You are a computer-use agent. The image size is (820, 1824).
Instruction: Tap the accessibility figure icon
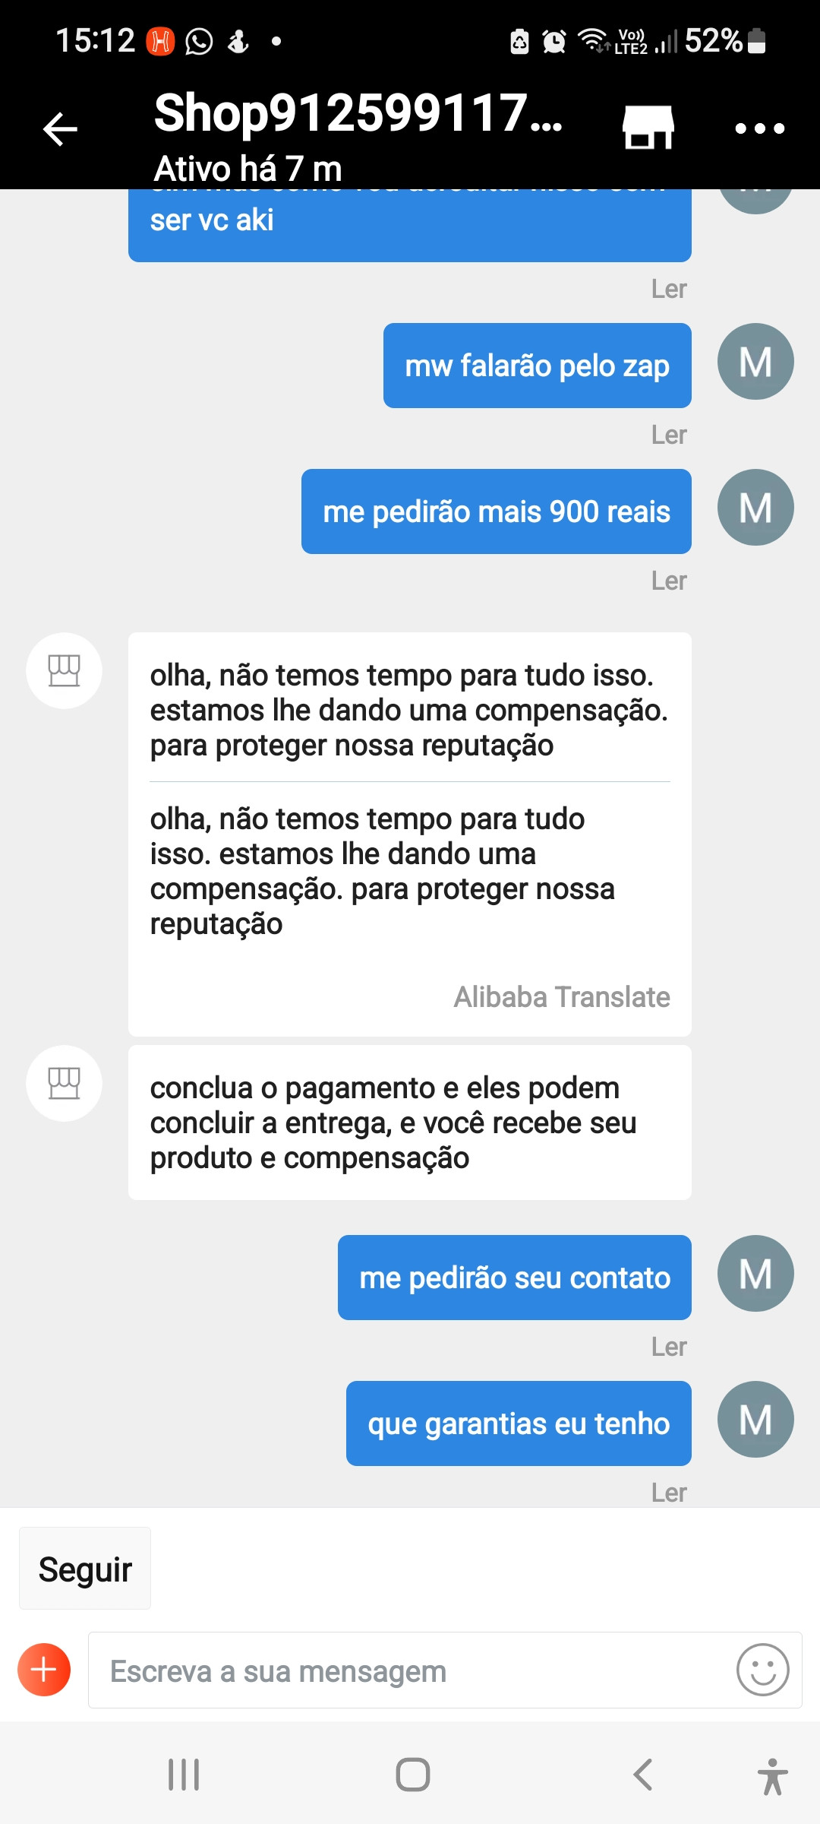click(772, 1776)
